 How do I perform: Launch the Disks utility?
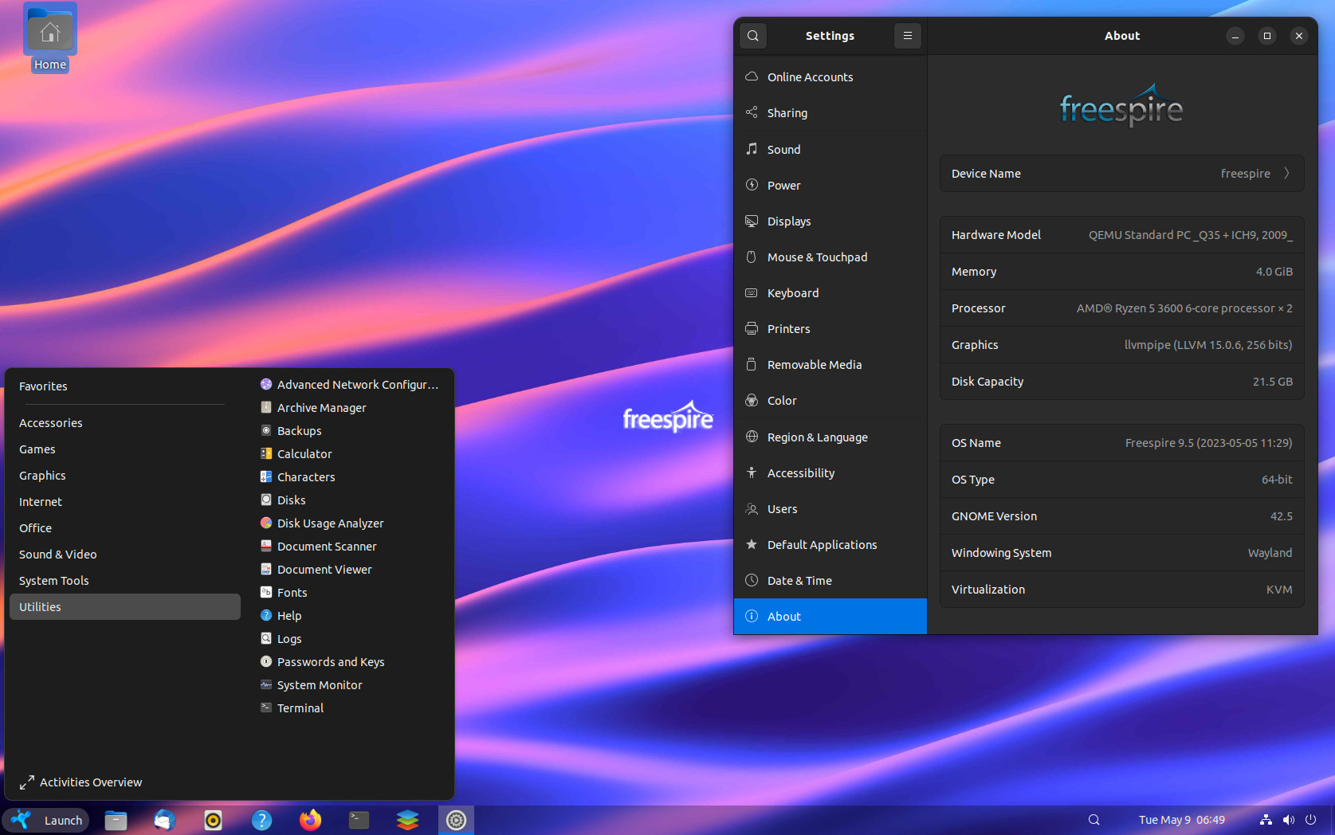pyautogui.click(x=351, y=500)
